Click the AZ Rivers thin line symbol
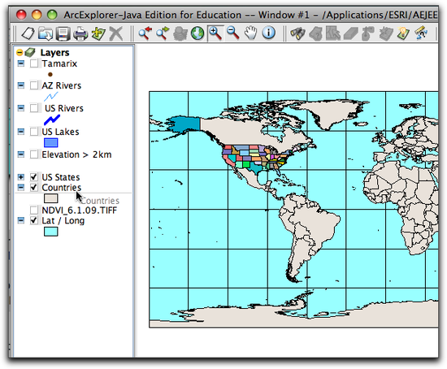The height and width of the screenshot is (369, 447). (51, 97)
